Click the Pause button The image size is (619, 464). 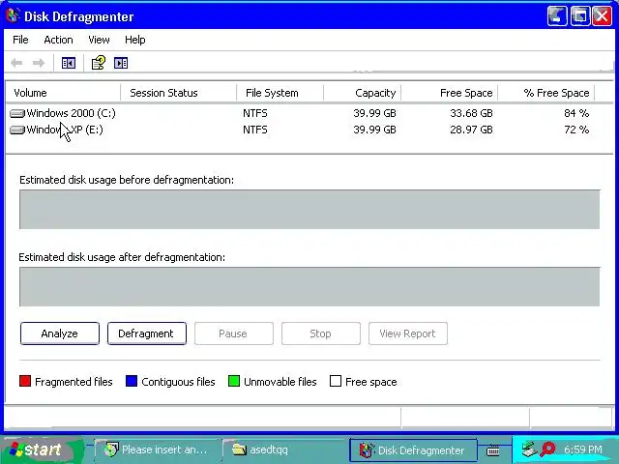point(234,333)
